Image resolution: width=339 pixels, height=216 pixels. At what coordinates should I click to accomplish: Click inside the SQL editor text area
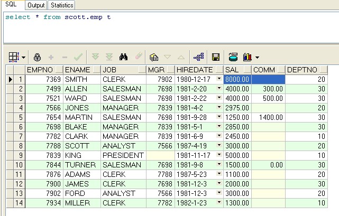(171, 27)
